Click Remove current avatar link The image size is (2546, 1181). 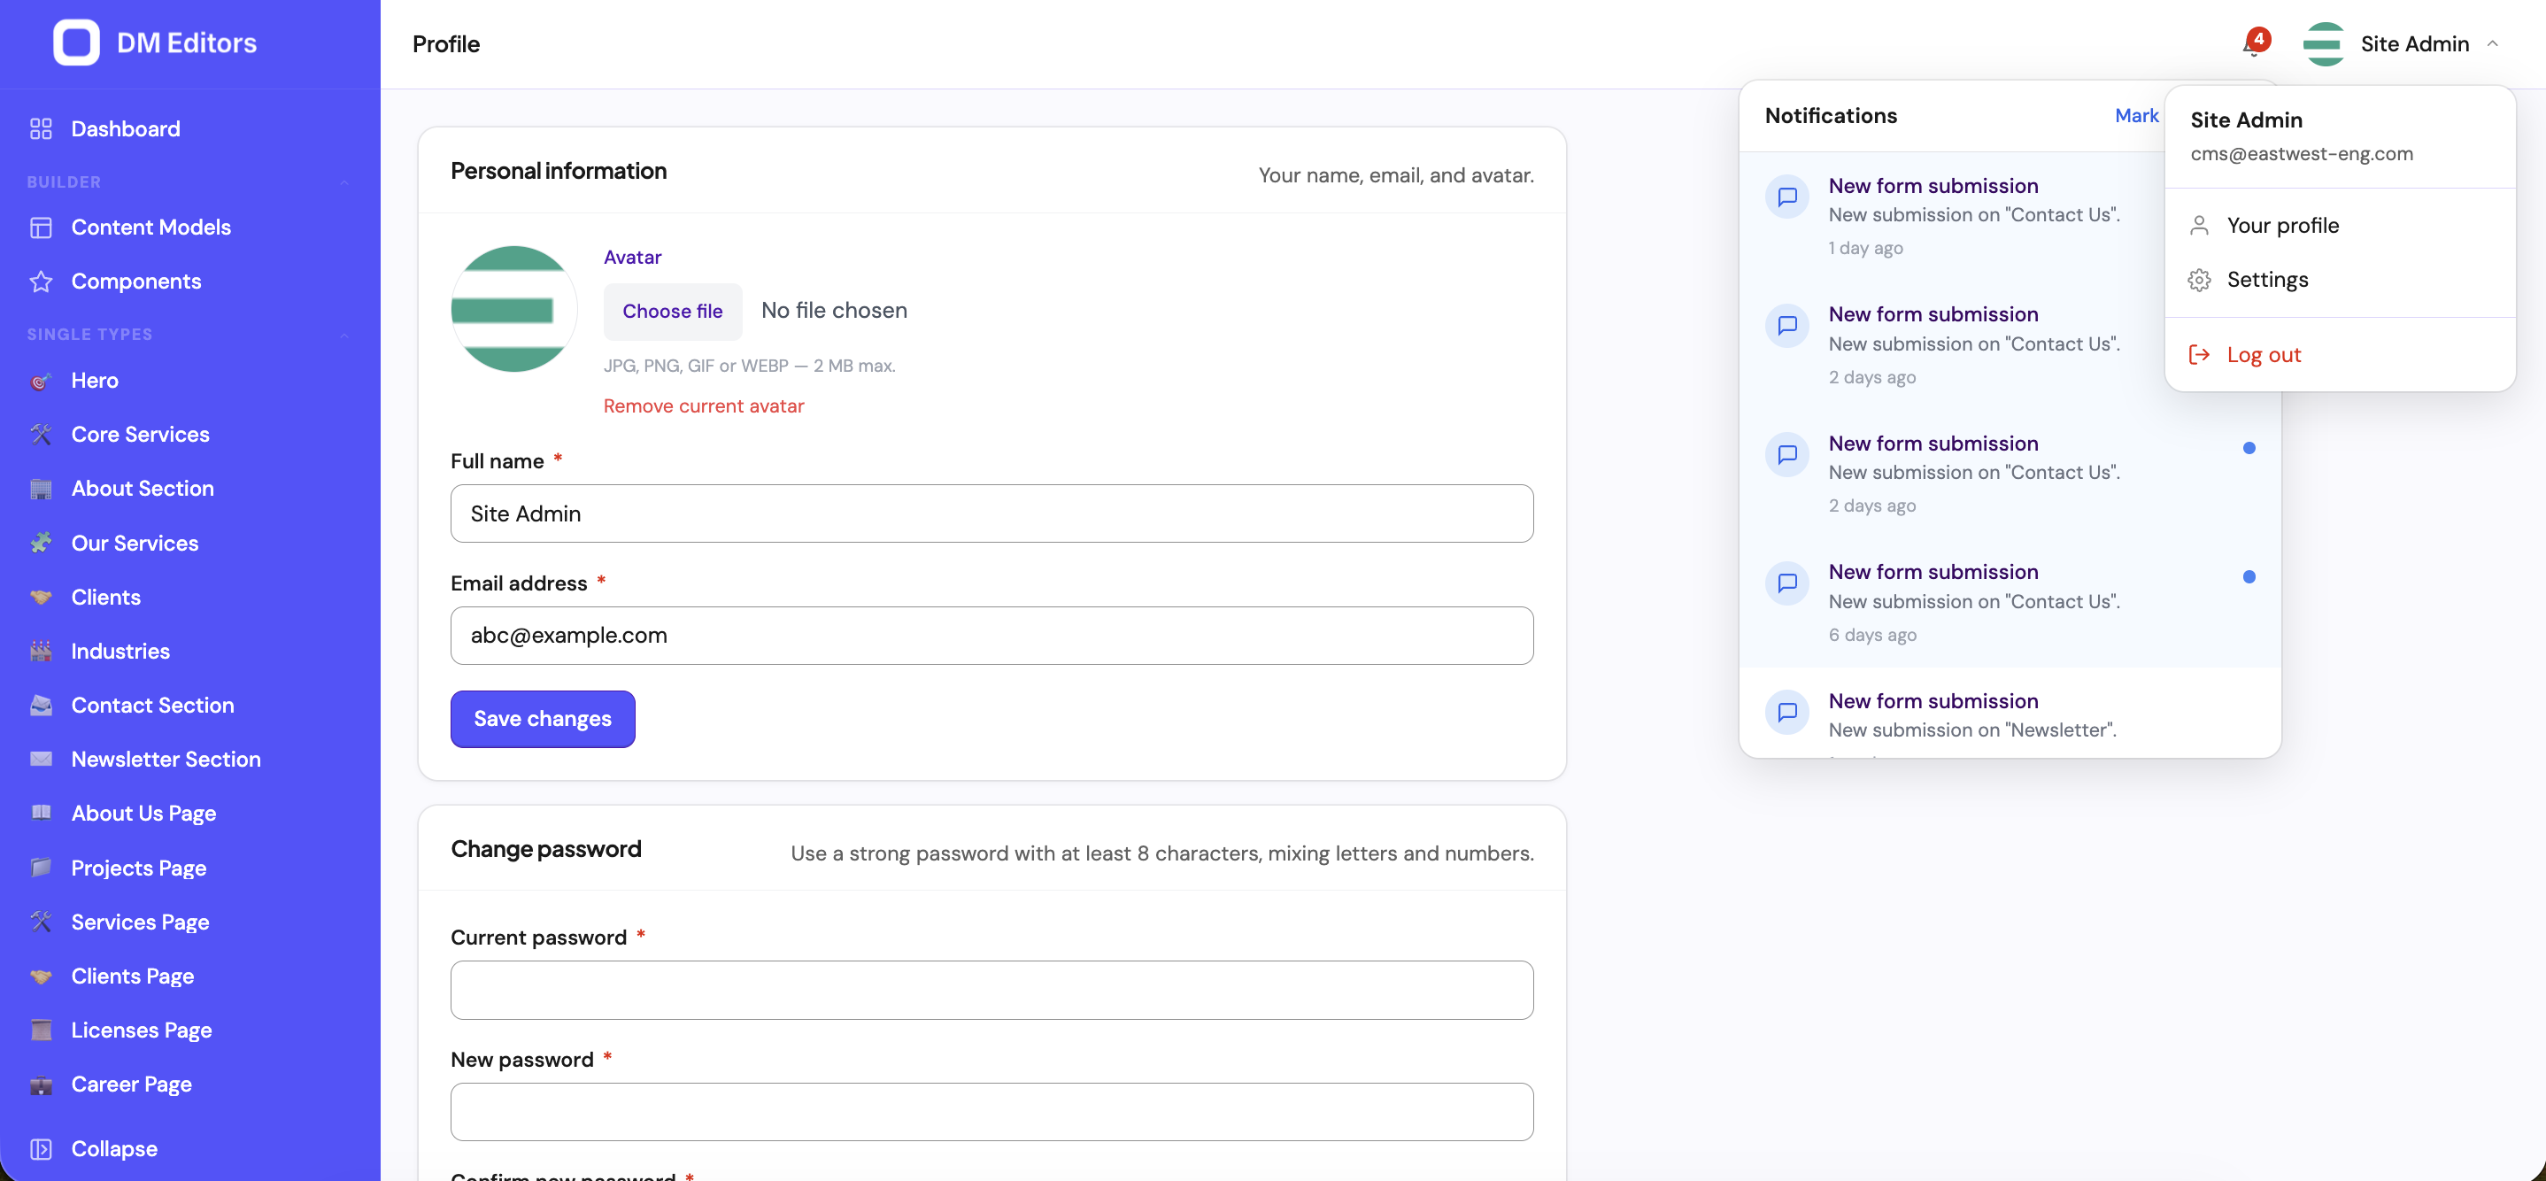pyautogui.click(x=704, y=406)
